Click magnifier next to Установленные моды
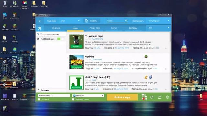Image resolution: width=207 pixels, height=116 pixels. pos(38,34)
